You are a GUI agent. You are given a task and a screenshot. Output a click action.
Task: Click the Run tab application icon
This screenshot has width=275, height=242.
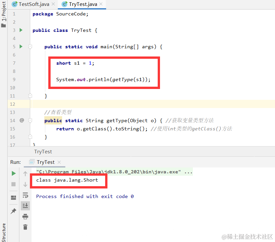(x=32, y=162)
